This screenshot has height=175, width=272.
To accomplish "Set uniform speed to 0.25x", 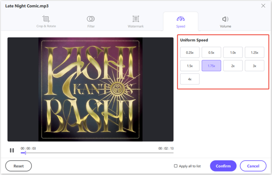I will [190, 52].
